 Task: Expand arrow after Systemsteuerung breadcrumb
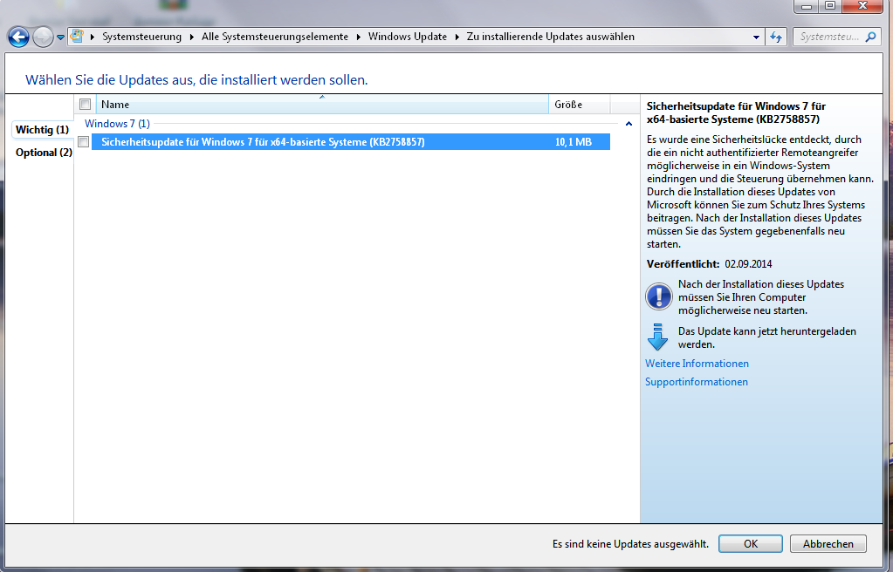click(192, 37)
